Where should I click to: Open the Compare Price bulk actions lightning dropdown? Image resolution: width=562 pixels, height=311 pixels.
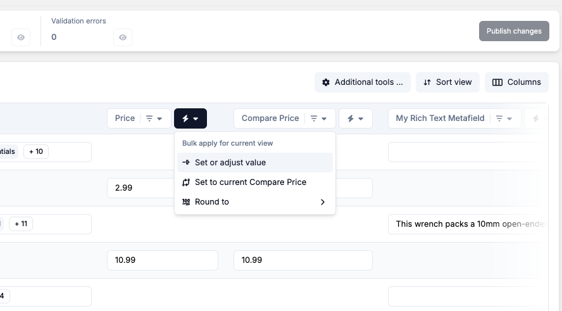pos(355,118)
